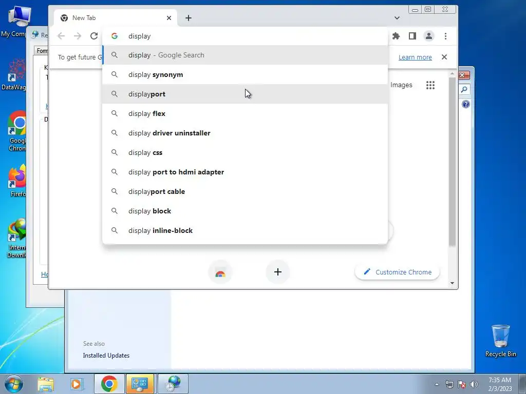Image resolution: width=526 pixels, height=394 pixels.
Task: Open the globe clock taskbar application
Action: (173, 384)
